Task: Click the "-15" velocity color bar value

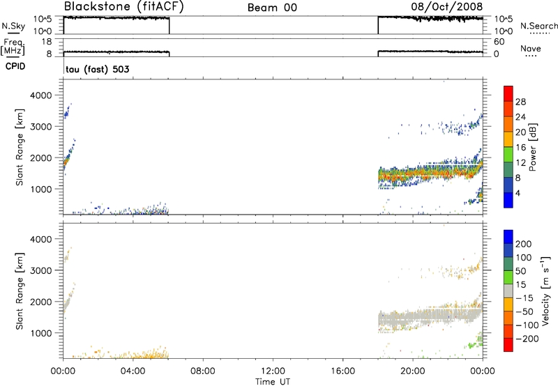Action: coord(525,298)
